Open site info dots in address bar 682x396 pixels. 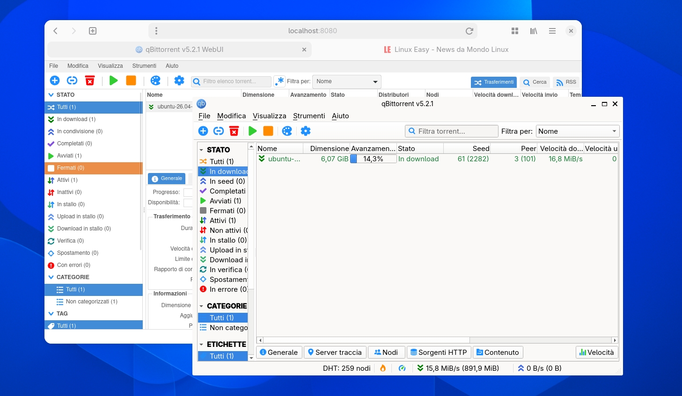click(156, 31)
